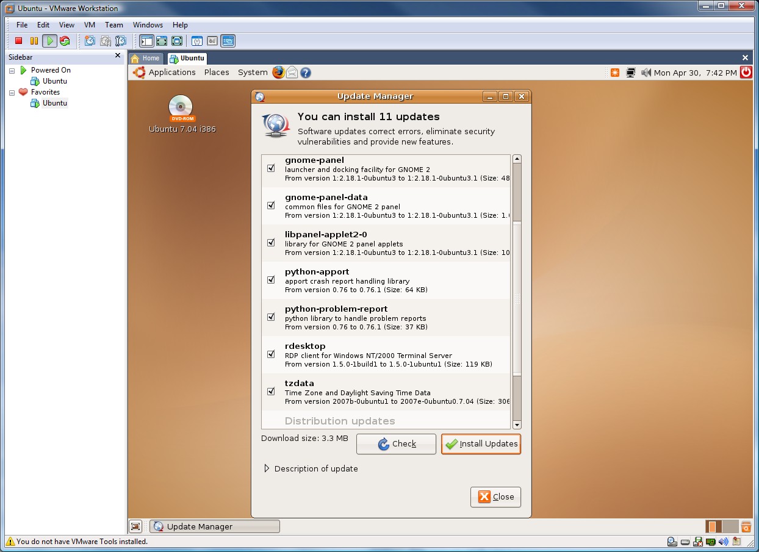Screen dimensions: 759x552
Task: Launch Firefox from the Ubuntu panel
Action: 278,72
